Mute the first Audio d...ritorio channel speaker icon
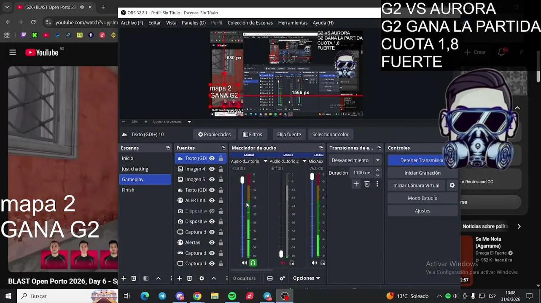Screen dimensions: 541x303 click(245, 263)
